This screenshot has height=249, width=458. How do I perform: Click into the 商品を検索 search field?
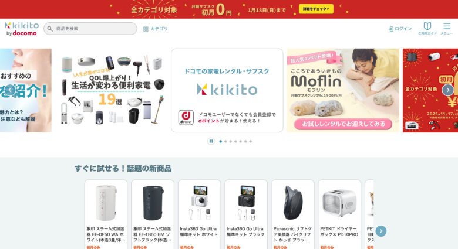click(x=90, y=29)
